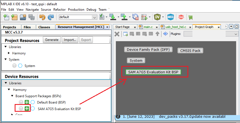Switch to the Start Page tab
This screenshot has height=123, width=240.
click(122, 27)
